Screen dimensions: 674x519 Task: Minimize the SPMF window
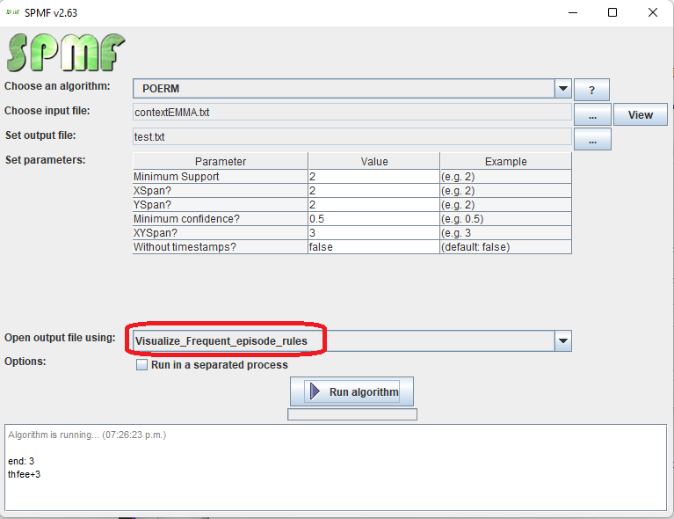coord(572,12)
